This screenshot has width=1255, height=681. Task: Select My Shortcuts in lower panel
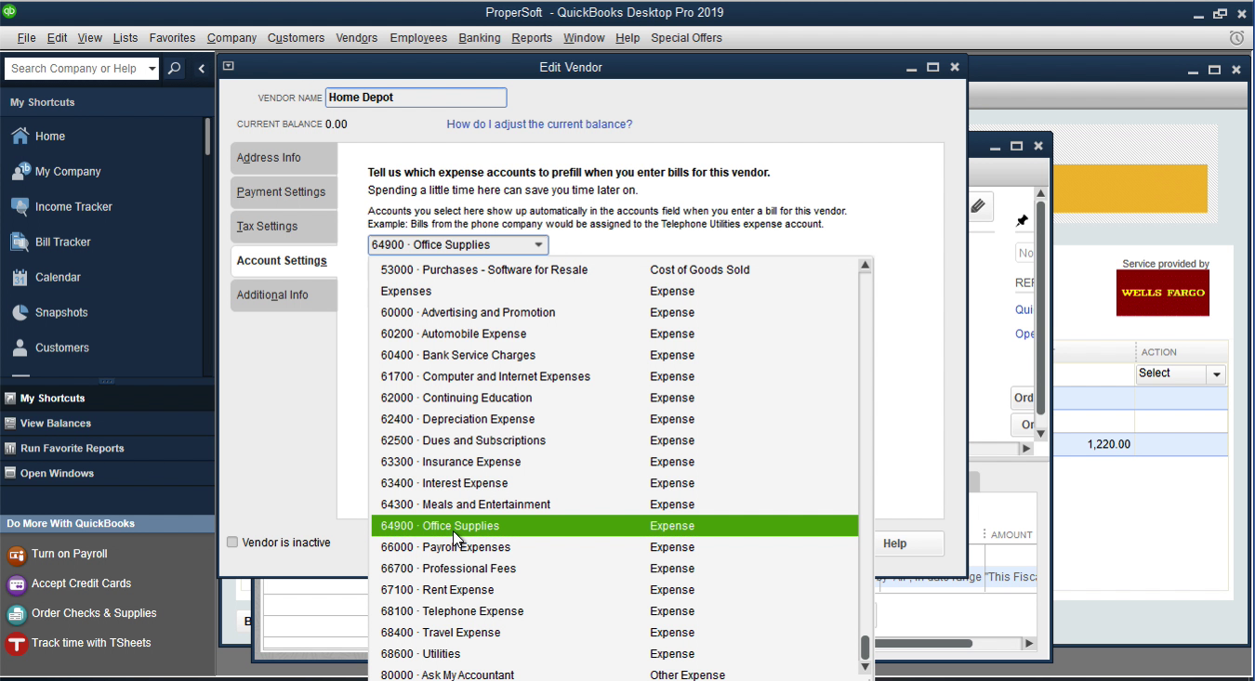107,398
